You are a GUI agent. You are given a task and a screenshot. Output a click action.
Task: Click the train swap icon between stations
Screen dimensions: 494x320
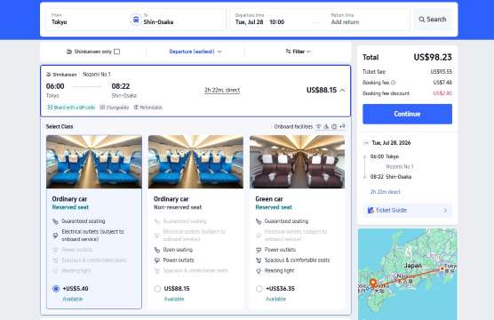pyautogui.click(x=136, y=20)
